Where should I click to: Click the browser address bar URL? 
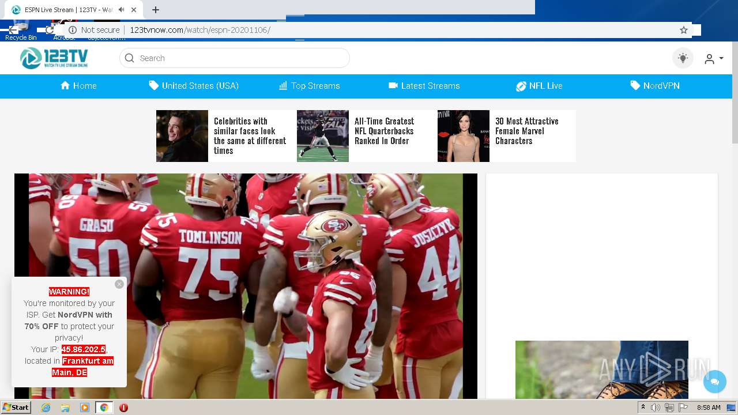click(199, 30)
